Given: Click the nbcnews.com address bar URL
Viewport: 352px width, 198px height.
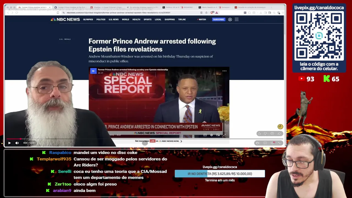Looking at the screenshot, I should pyautogui.click(x=119, y=13).
